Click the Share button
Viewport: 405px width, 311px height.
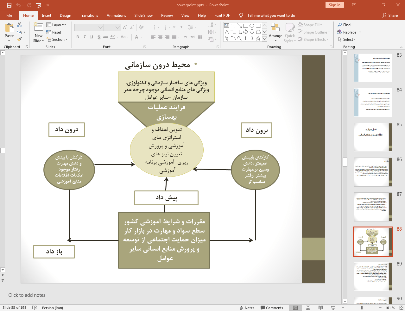pos(390,15)
